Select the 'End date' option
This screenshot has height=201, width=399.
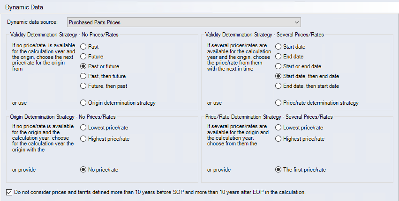pyautogui.click(x=279, y=57)
